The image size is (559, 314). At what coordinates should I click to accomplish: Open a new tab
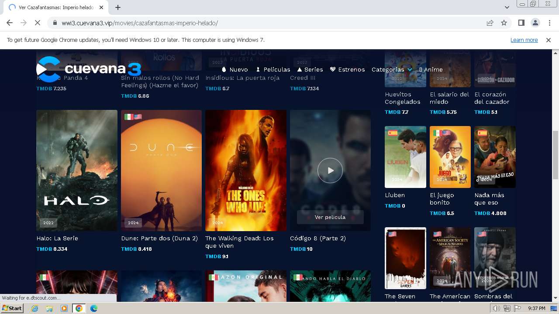coord(118,7)
